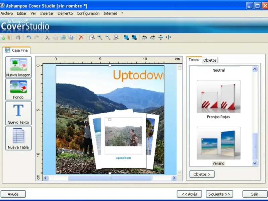Open help with the Ayuda button
The width and height of the screenshot is (268, 201).
[13, 194]
